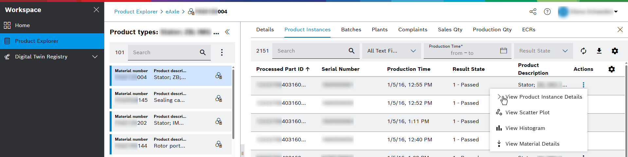The image size is (628, 157).
Task: Choose View Product Instance Details
Action: pyautogui.click(x=539, y=97)
